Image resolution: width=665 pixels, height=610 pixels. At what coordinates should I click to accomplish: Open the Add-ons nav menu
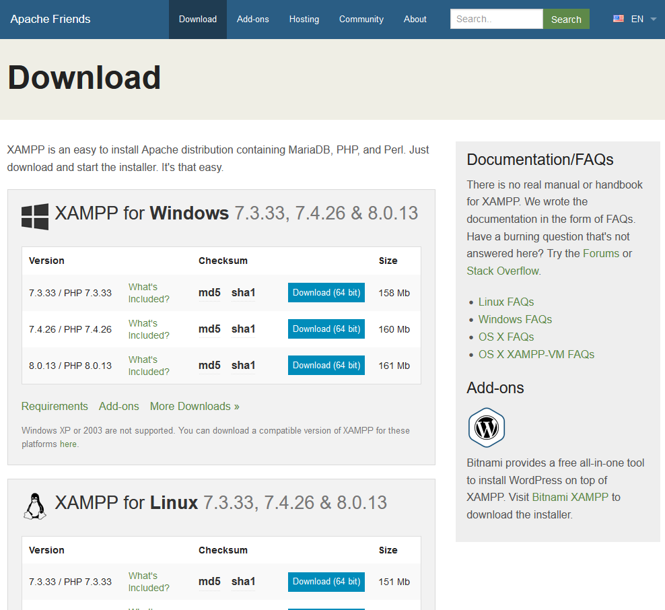point(253,19)
